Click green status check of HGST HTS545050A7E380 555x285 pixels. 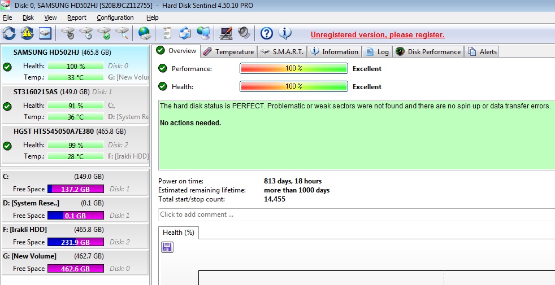point(7,146)
